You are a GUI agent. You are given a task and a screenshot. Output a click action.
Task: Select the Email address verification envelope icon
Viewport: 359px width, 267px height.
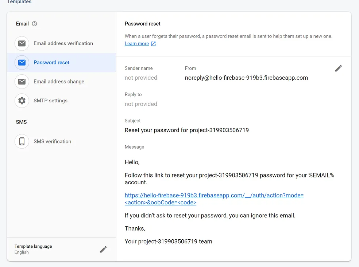[x=22, y=43]
